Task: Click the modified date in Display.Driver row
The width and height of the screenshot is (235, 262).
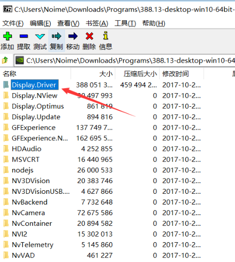Action: [x=182, y=85]
